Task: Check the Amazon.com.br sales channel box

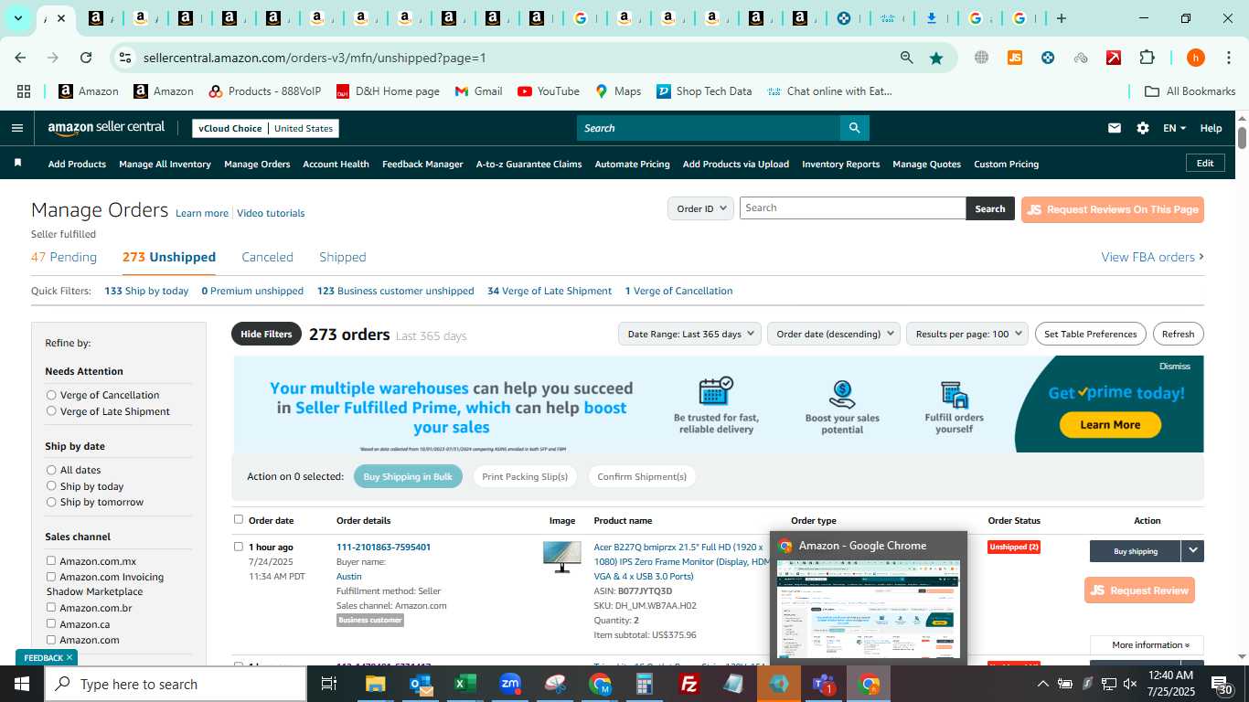Action: pos(51,607)
